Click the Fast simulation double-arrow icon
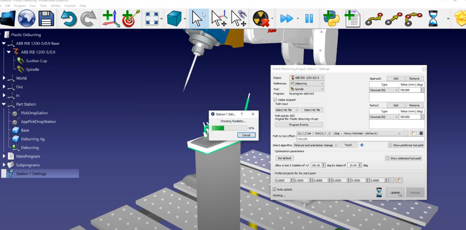Viewport: 466px width, 230px height. pos(286,18)
